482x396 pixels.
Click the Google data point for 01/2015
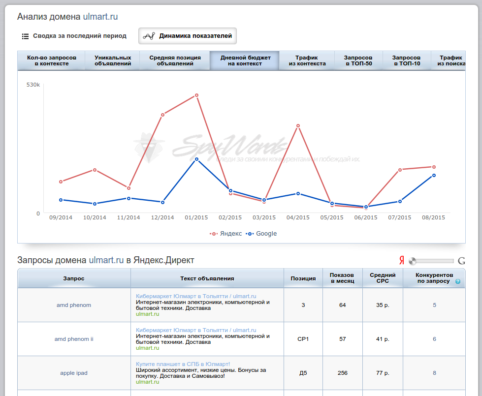[197, 159]
